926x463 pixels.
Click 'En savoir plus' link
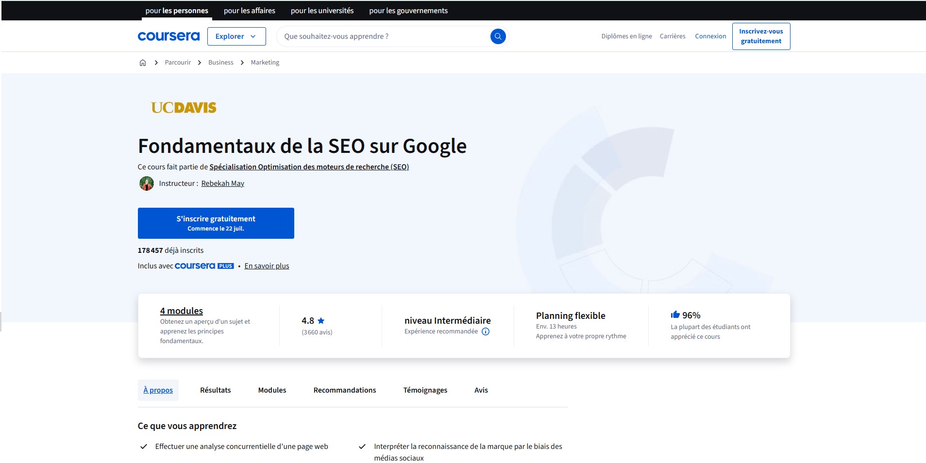click(267, 266)
